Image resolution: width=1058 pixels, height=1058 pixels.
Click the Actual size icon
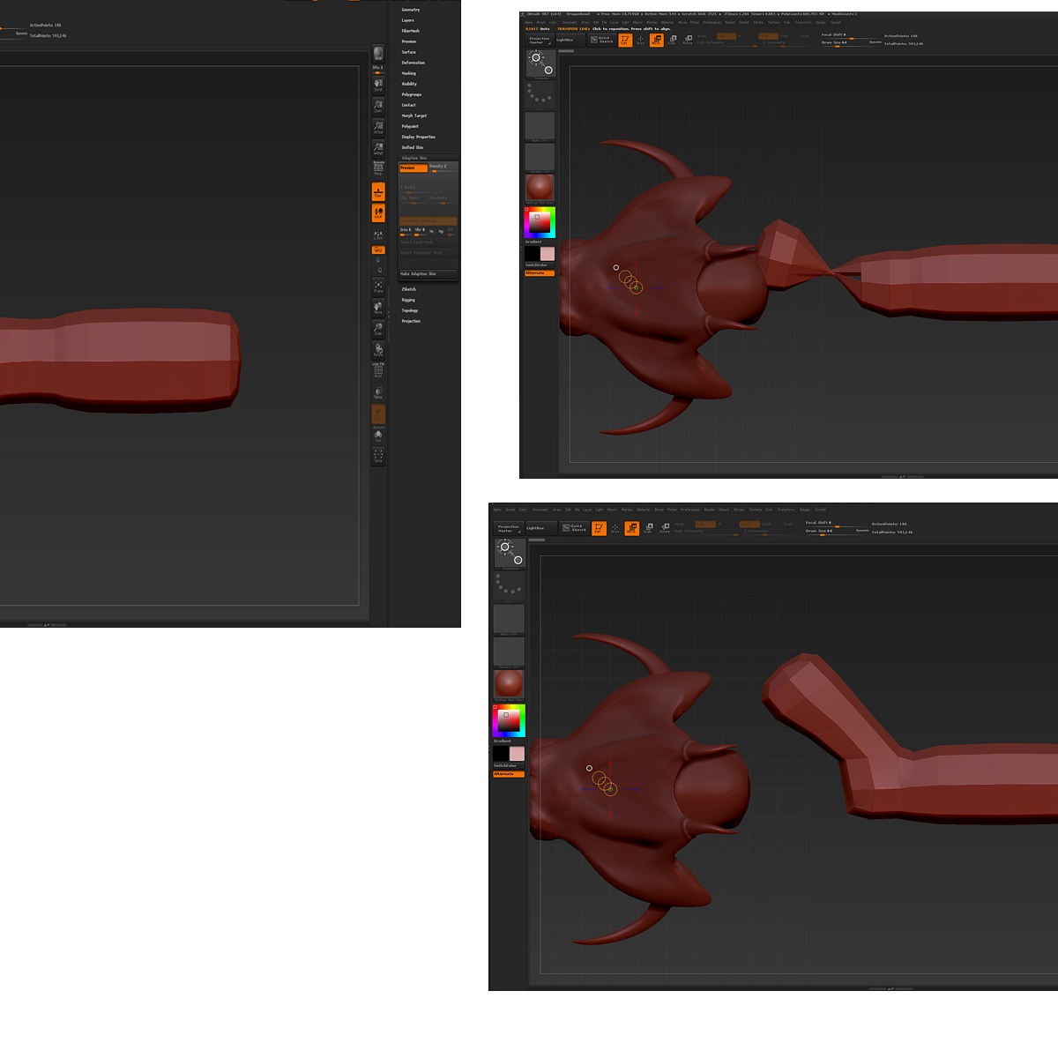pyautogui.click(x=378, y=127)
